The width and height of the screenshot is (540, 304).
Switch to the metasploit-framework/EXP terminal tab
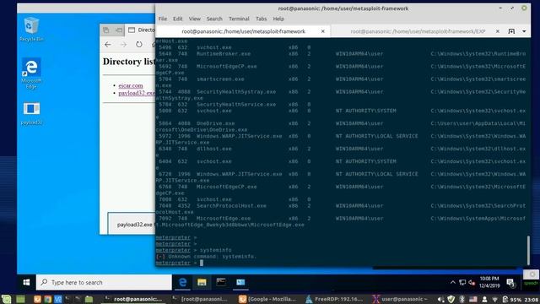point(418,31)
